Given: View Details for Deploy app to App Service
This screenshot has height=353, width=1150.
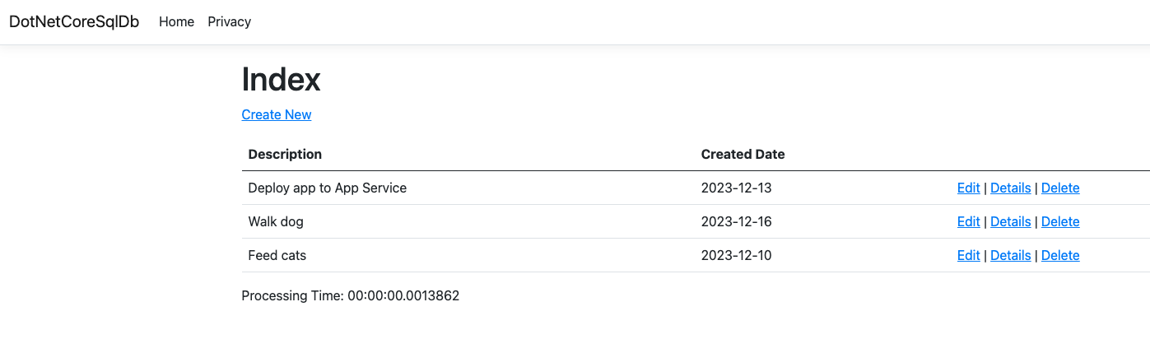Looking at the screenshot, I should click(1010, 188).
